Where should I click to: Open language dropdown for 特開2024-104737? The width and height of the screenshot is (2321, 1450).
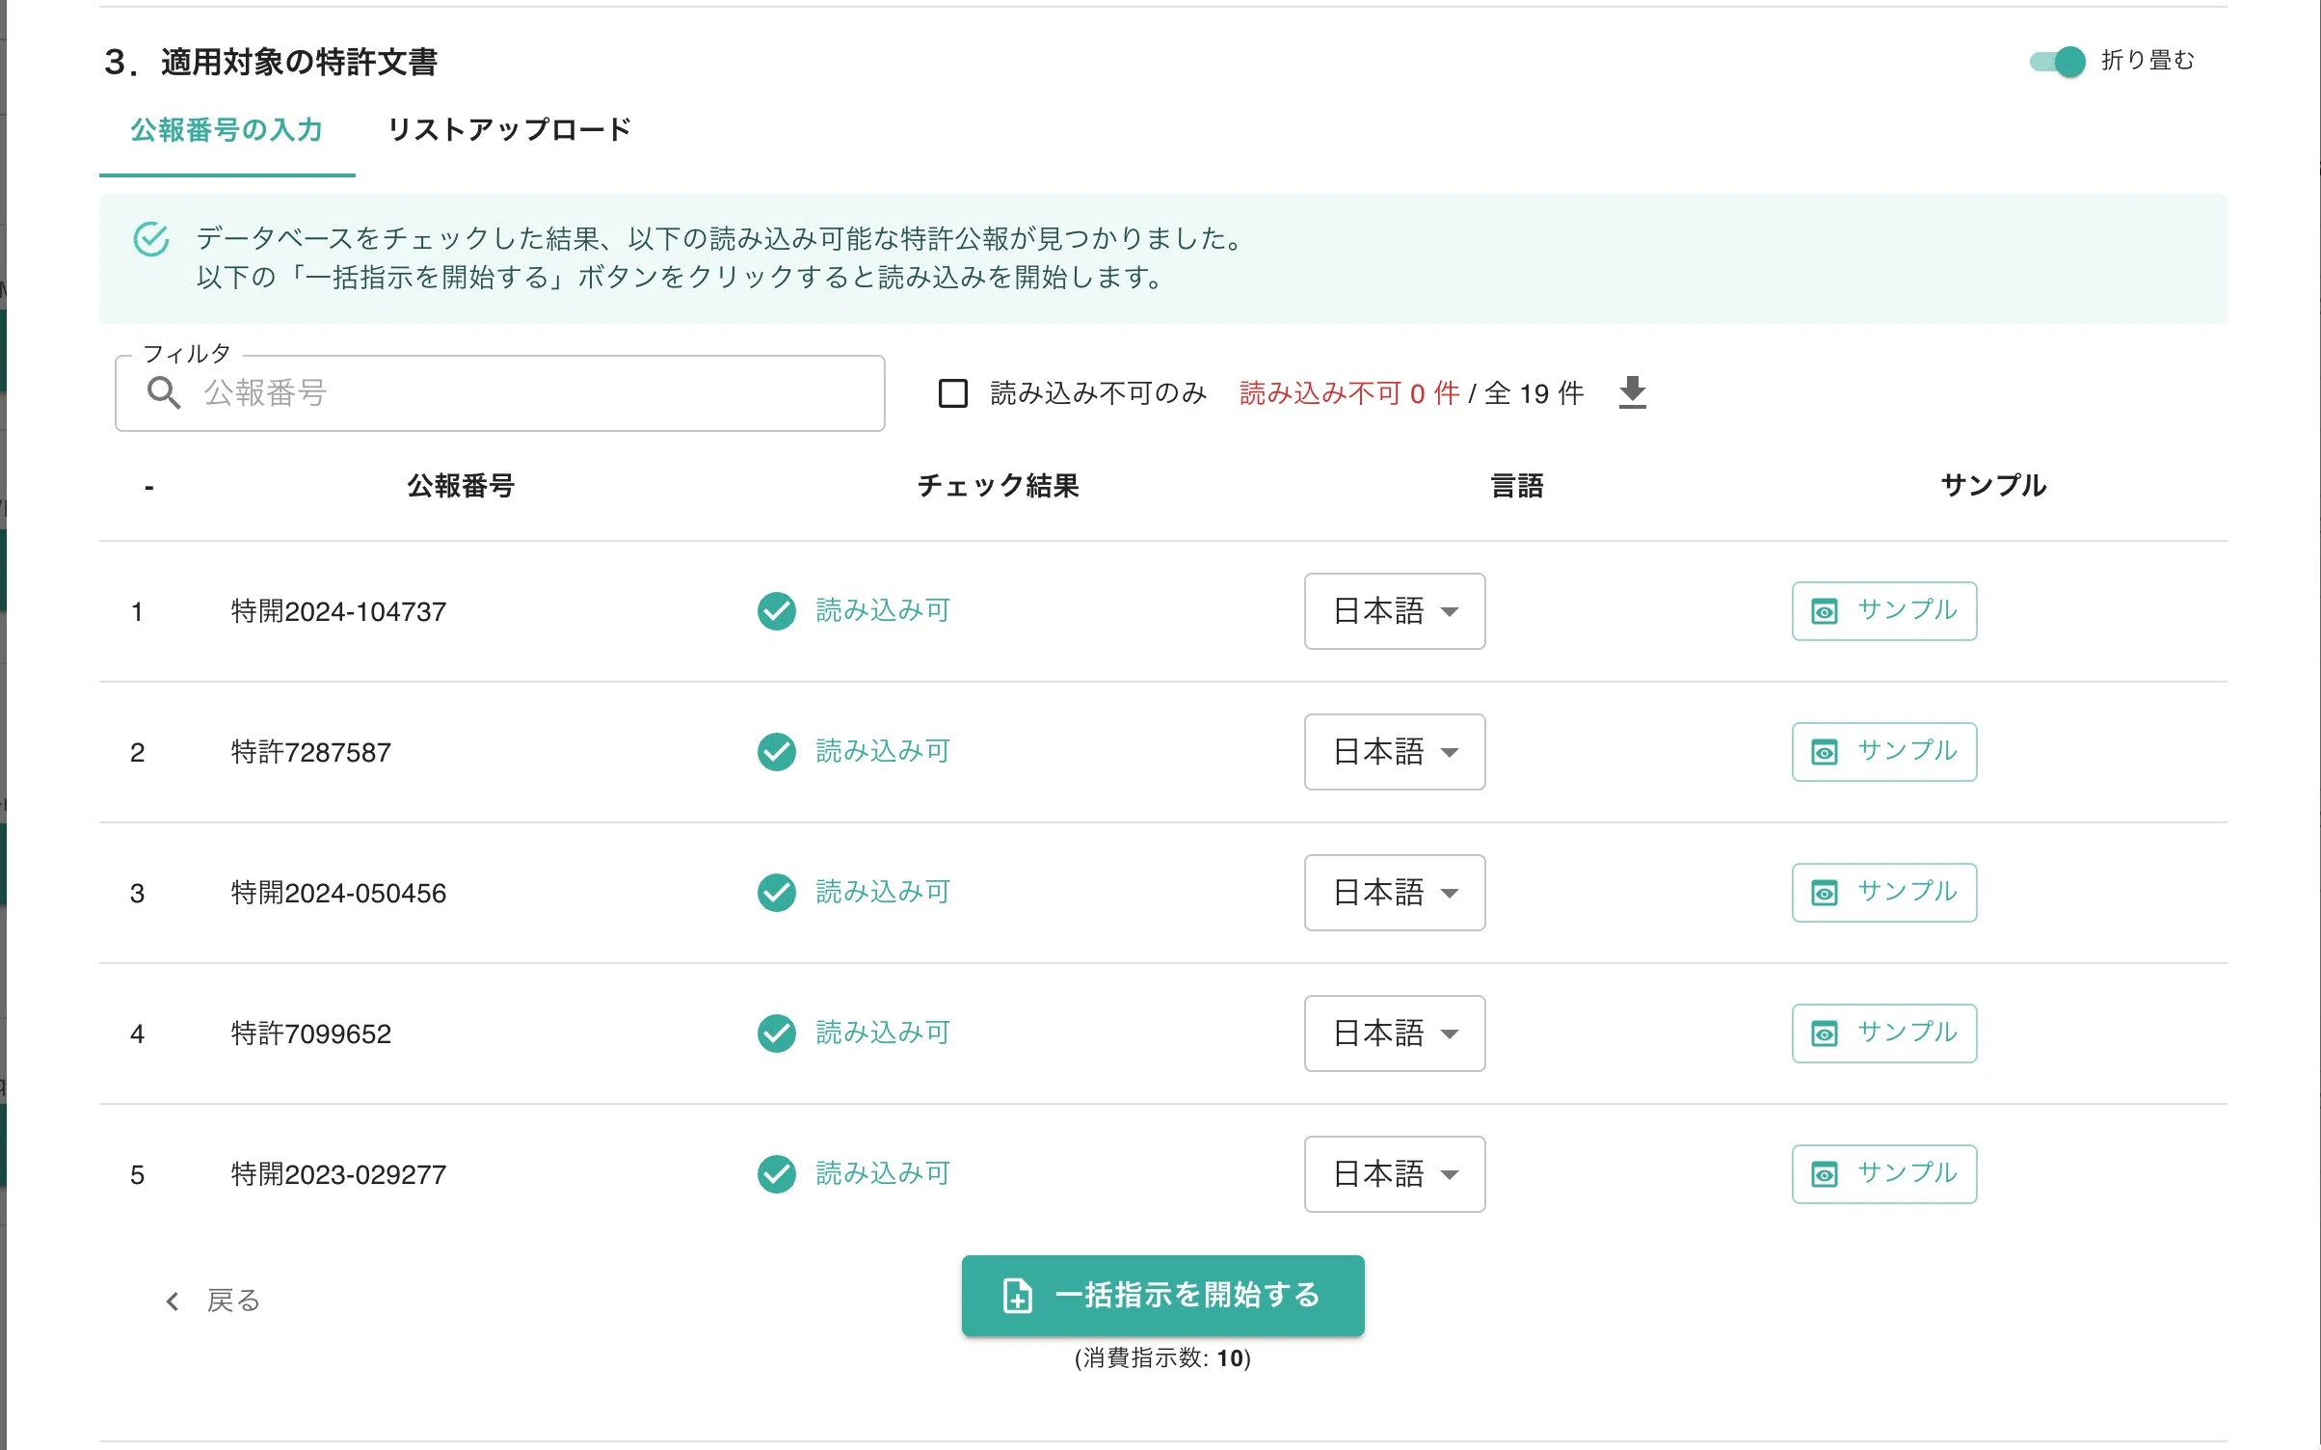coord(1394,610)
